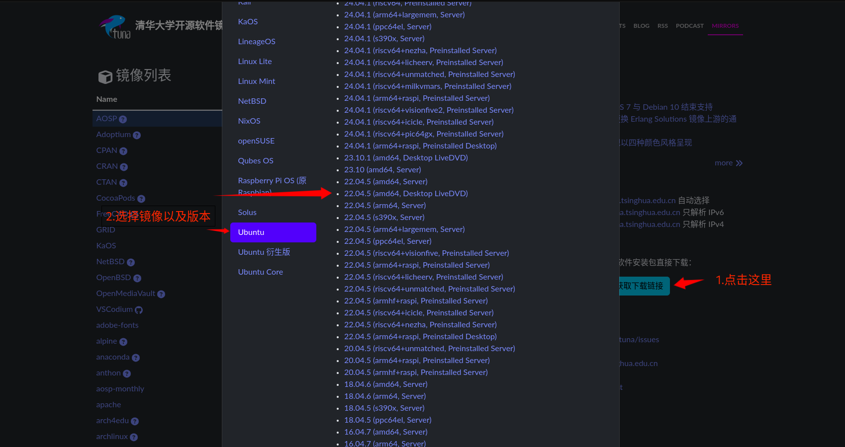Select Ubuntu Core in distro list
This screenshot has height=447, width=845.
[273, 272]
